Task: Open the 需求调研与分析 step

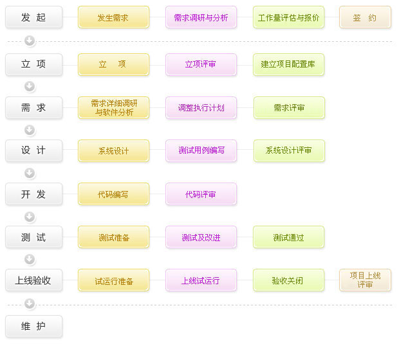Action: click(201, 17)
